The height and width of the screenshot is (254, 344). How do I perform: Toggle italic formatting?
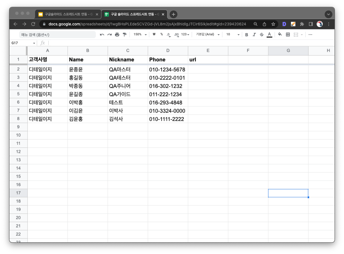(254, 34)
